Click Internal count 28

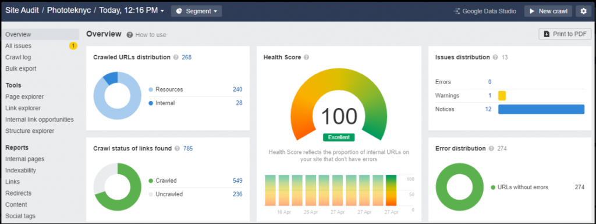(x=239, y=103)
